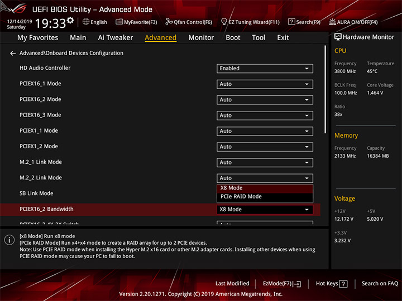402x301 pixels.
Task: Switch to Boot tab
Action: (x=233, y=38)
